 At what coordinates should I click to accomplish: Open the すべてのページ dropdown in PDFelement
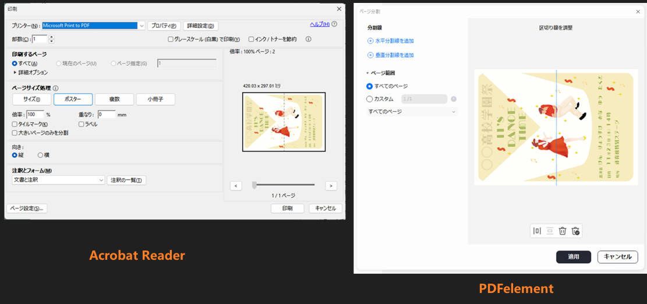[x=412, y=112]
